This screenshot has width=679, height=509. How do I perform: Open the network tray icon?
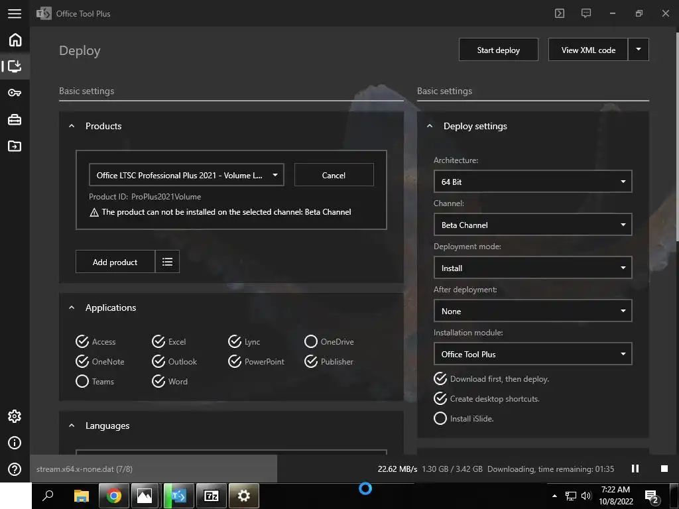(x=571, y=496)
